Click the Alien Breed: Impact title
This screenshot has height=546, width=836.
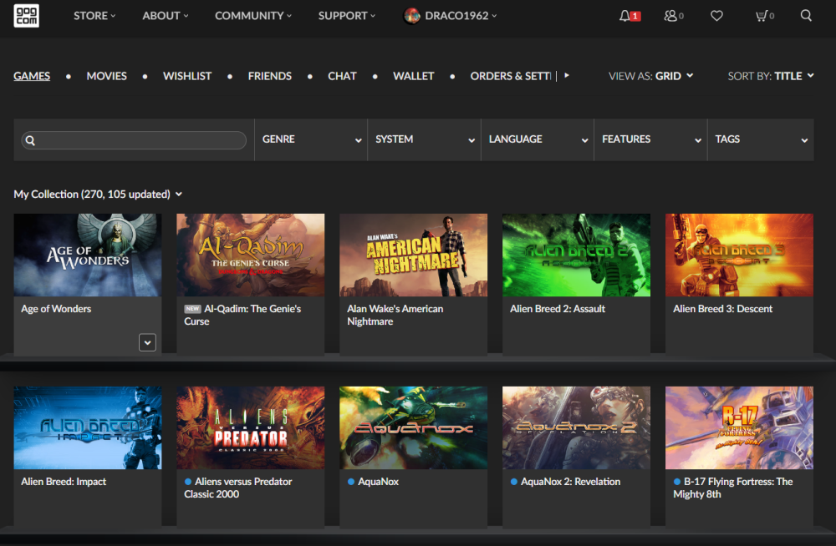coord(64,482)
